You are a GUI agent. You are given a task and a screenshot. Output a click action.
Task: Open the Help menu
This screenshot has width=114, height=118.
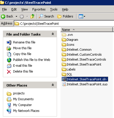pyautogui.click(x=65, y=9)
